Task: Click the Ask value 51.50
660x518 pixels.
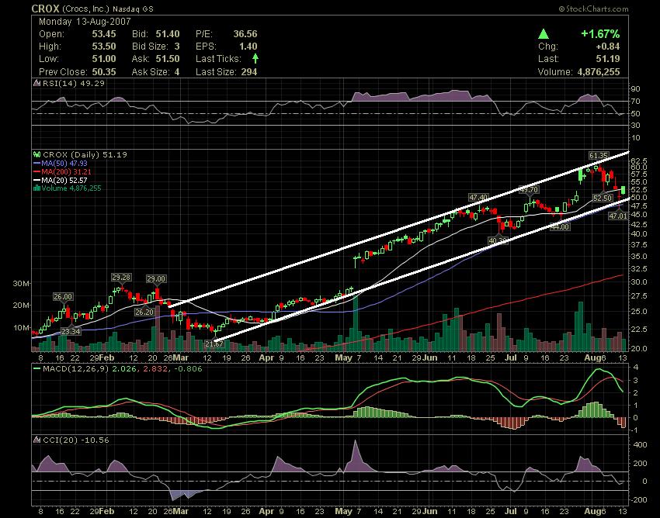Action: (168, 59)
